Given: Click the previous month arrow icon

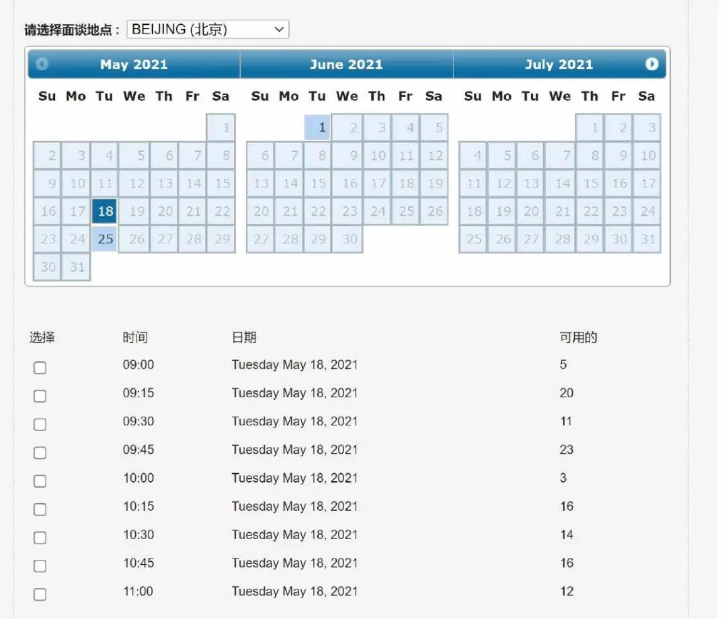Looking at the screenshot, I should coord(42,64).
